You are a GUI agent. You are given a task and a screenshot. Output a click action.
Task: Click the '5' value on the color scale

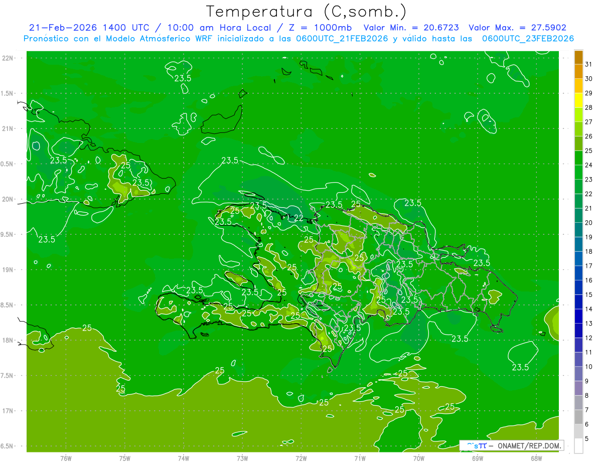tap(587, 439)
